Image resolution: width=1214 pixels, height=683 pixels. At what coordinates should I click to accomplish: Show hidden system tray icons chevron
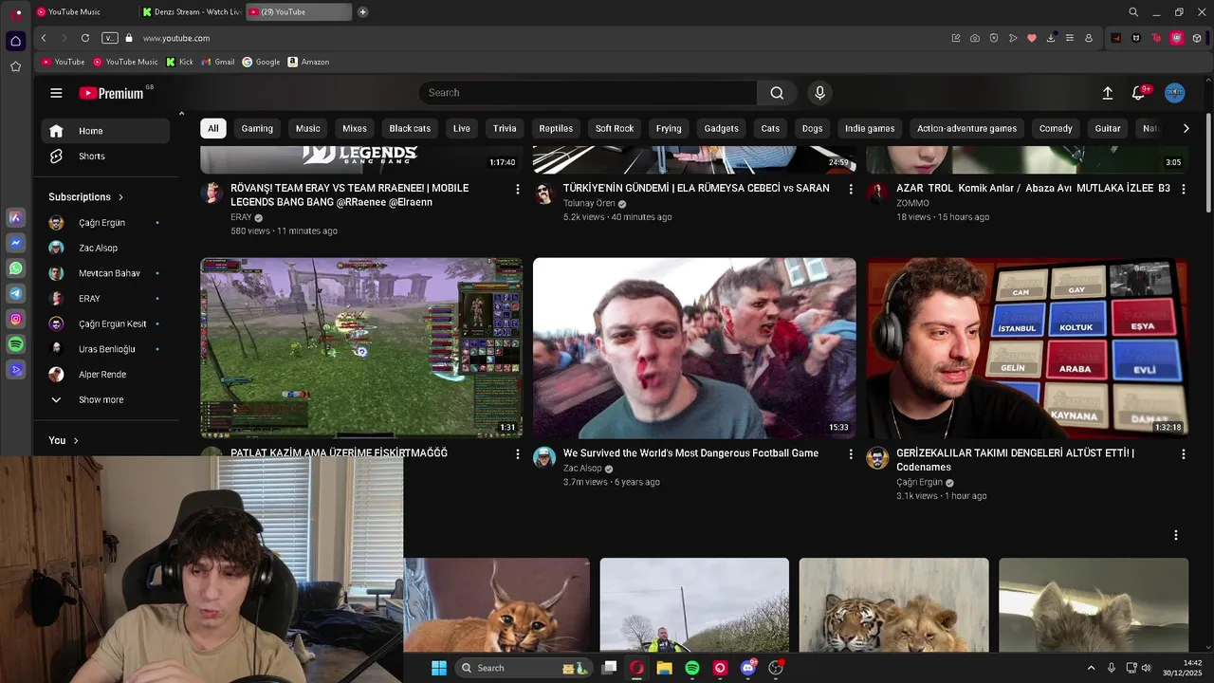pyautogui.click(x=1091, y=668)
